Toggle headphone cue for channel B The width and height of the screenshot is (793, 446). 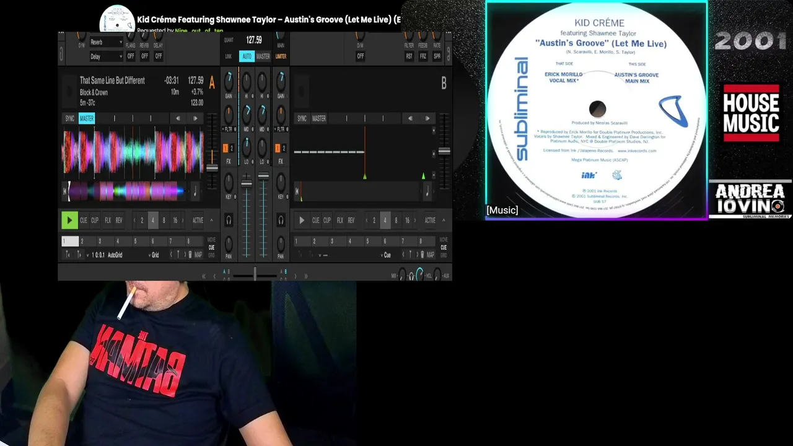pyautogui.click(x=281, y=220)
